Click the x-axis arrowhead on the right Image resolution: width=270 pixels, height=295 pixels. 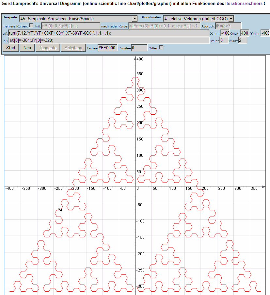(263, 187)
